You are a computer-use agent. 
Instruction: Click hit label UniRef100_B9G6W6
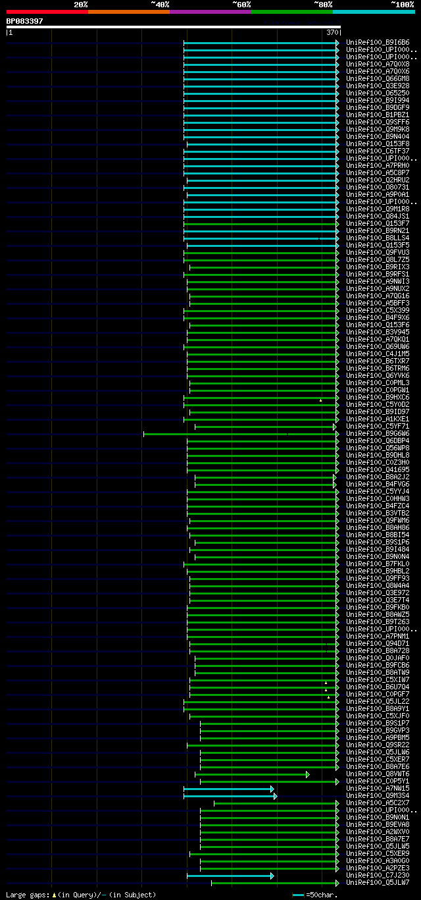[x=378, y=434]
